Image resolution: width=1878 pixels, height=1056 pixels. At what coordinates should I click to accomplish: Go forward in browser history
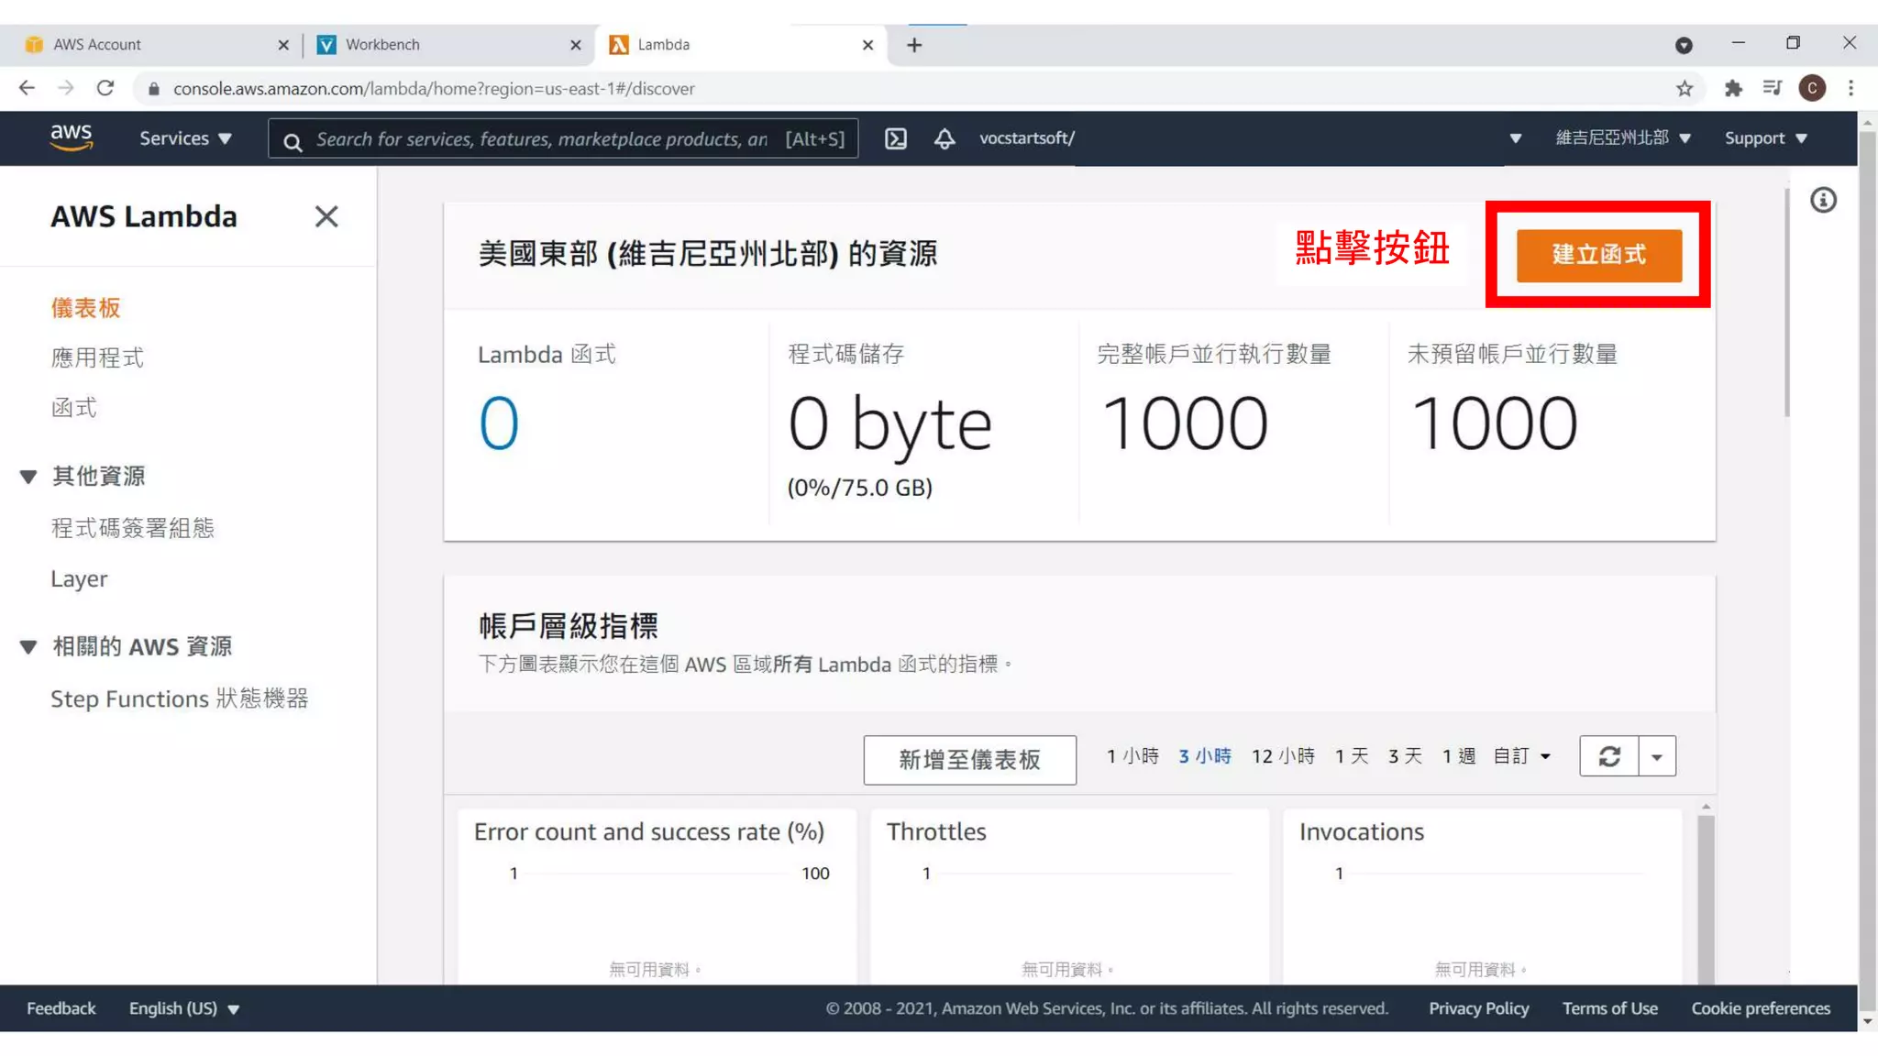coord(66,88)
